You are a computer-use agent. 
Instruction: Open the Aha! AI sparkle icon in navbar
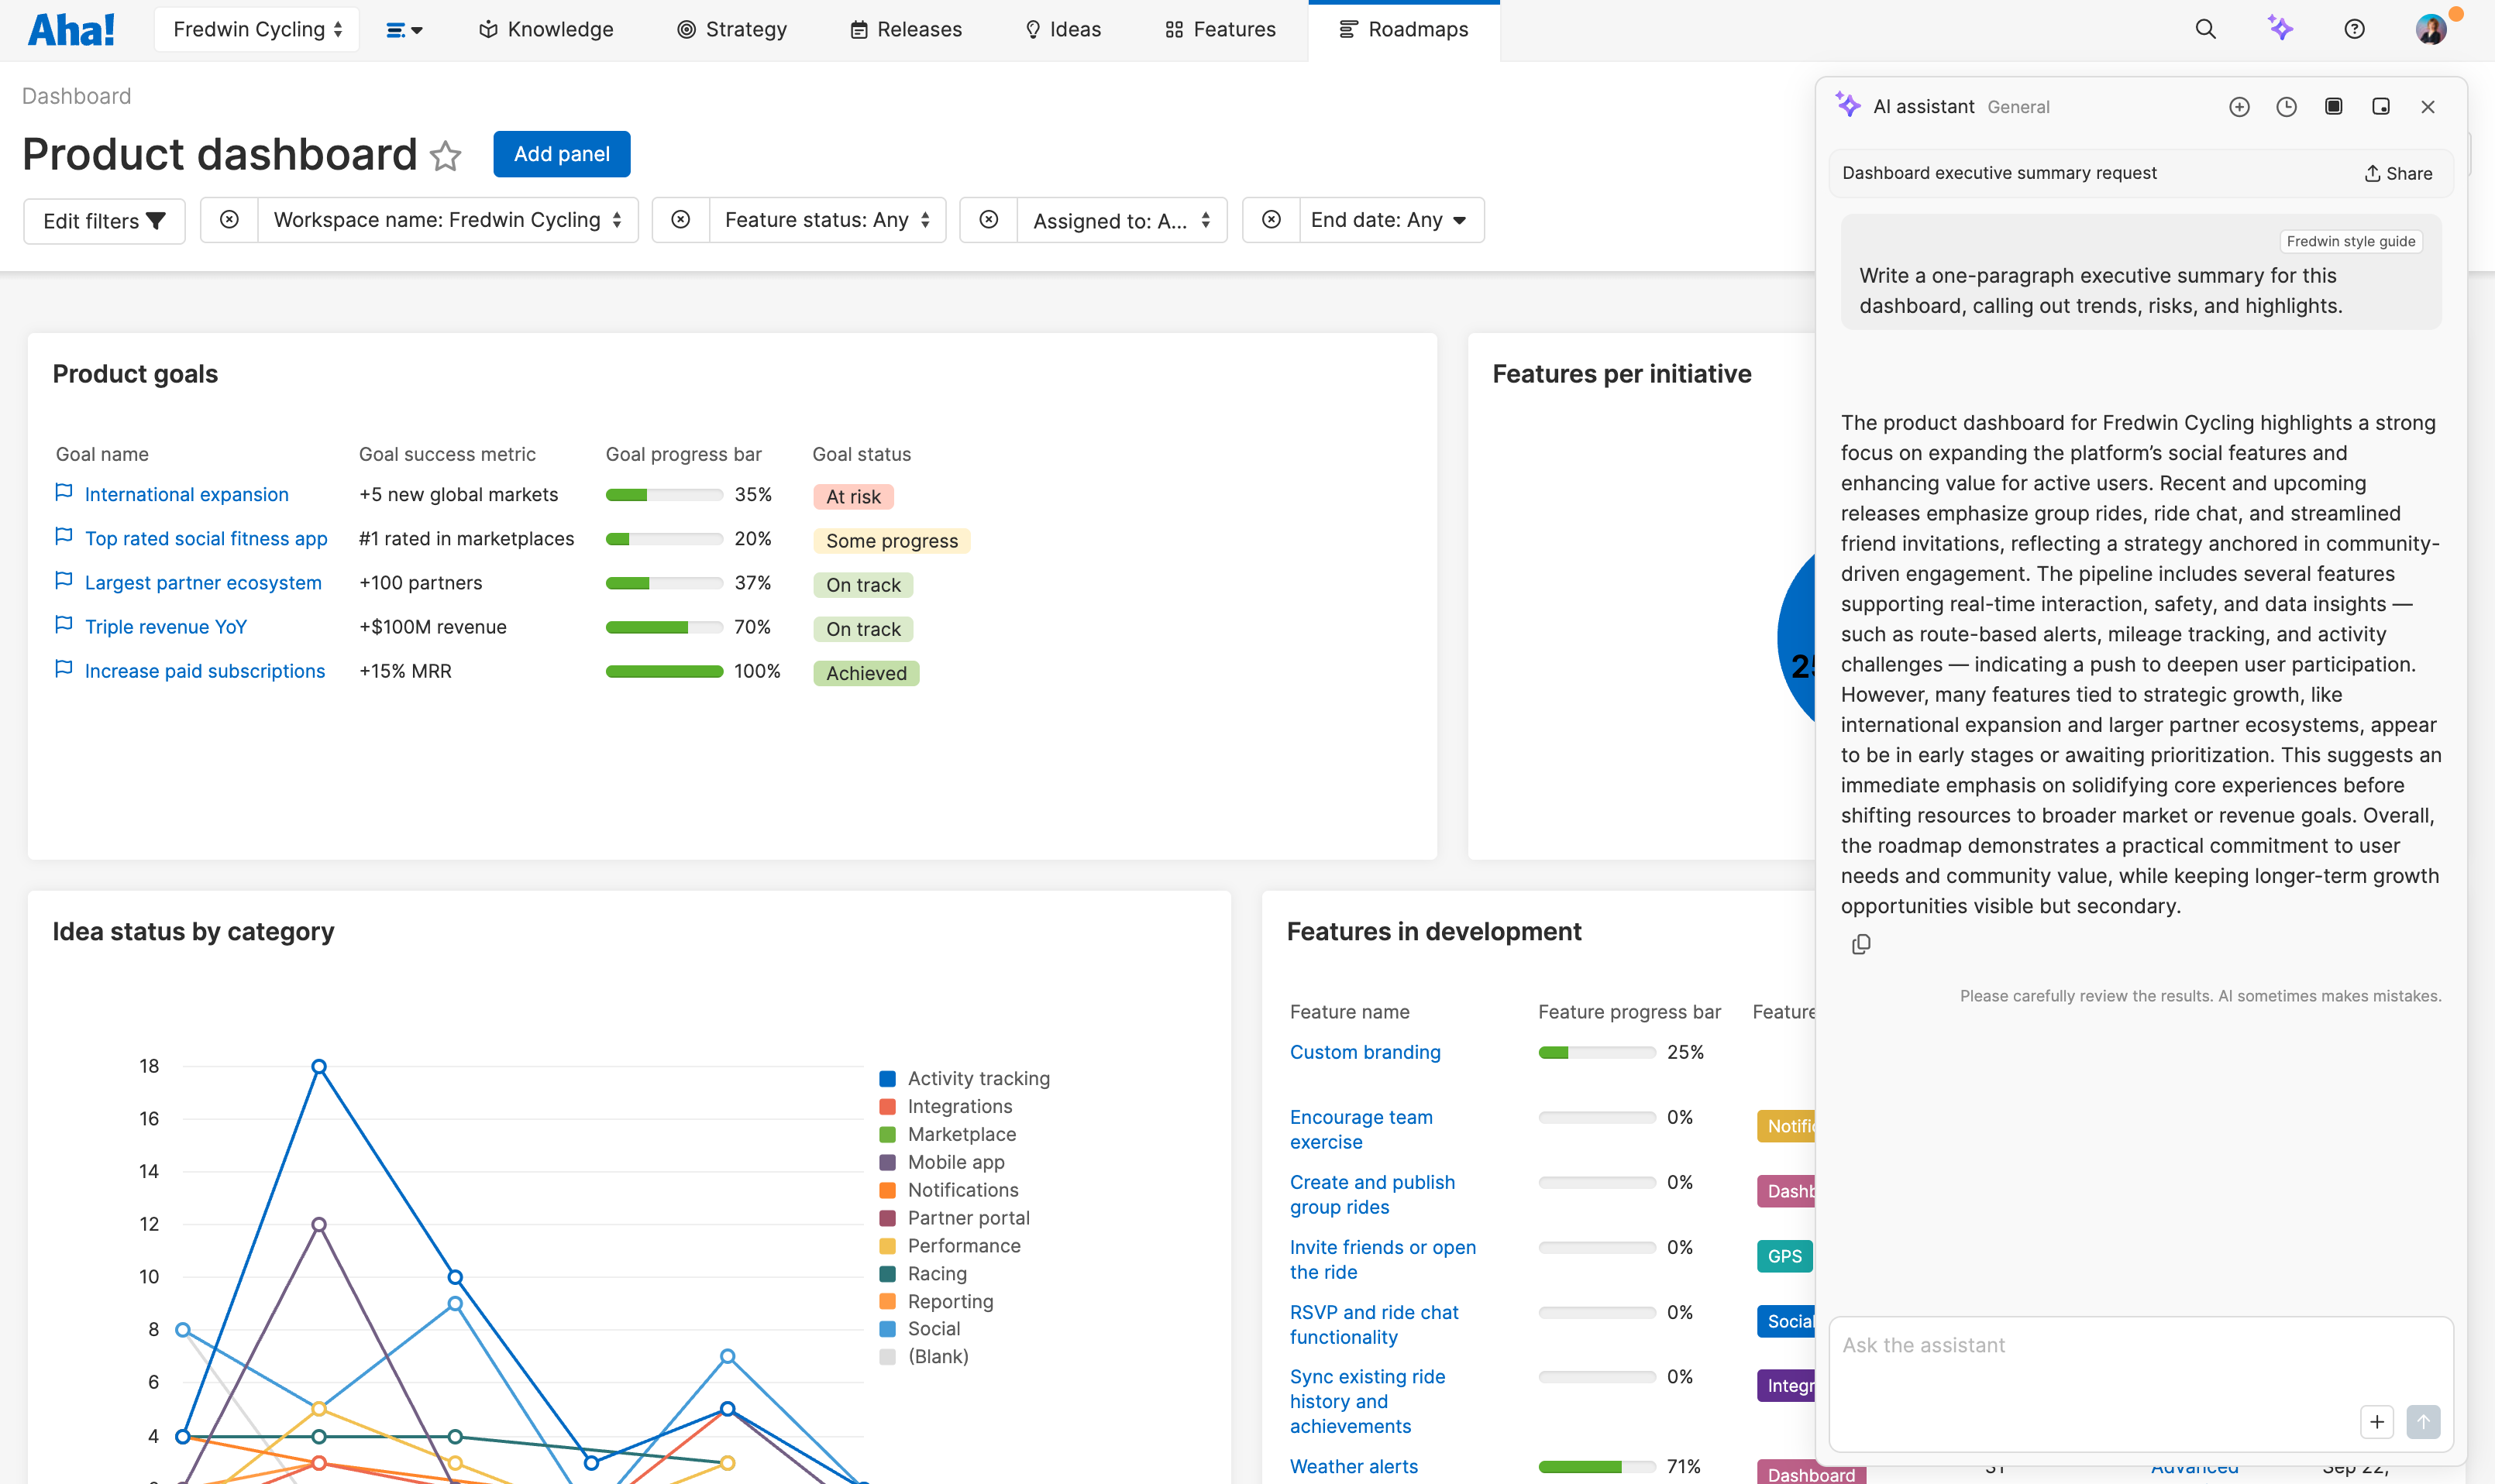pos(2280,29)
